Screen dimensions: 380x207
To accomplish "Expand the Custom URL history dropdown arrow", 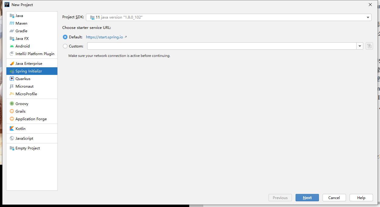I will [x=360, y=46].
